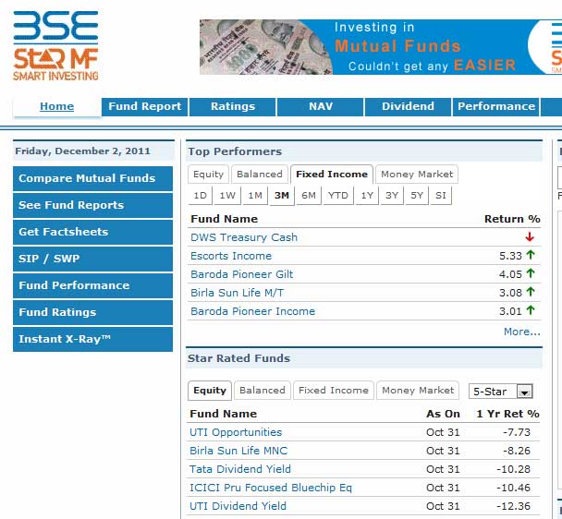Viewport: 562px width, 519px height.
Task: Click Fund Performance sidebar button
Action: (x=92, y=285)
